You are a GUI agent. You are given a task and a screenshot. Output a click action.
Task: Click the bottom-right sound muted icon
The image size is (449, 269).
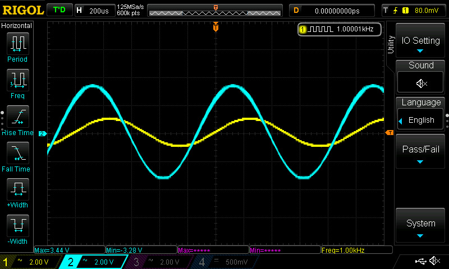click(434, 261)
